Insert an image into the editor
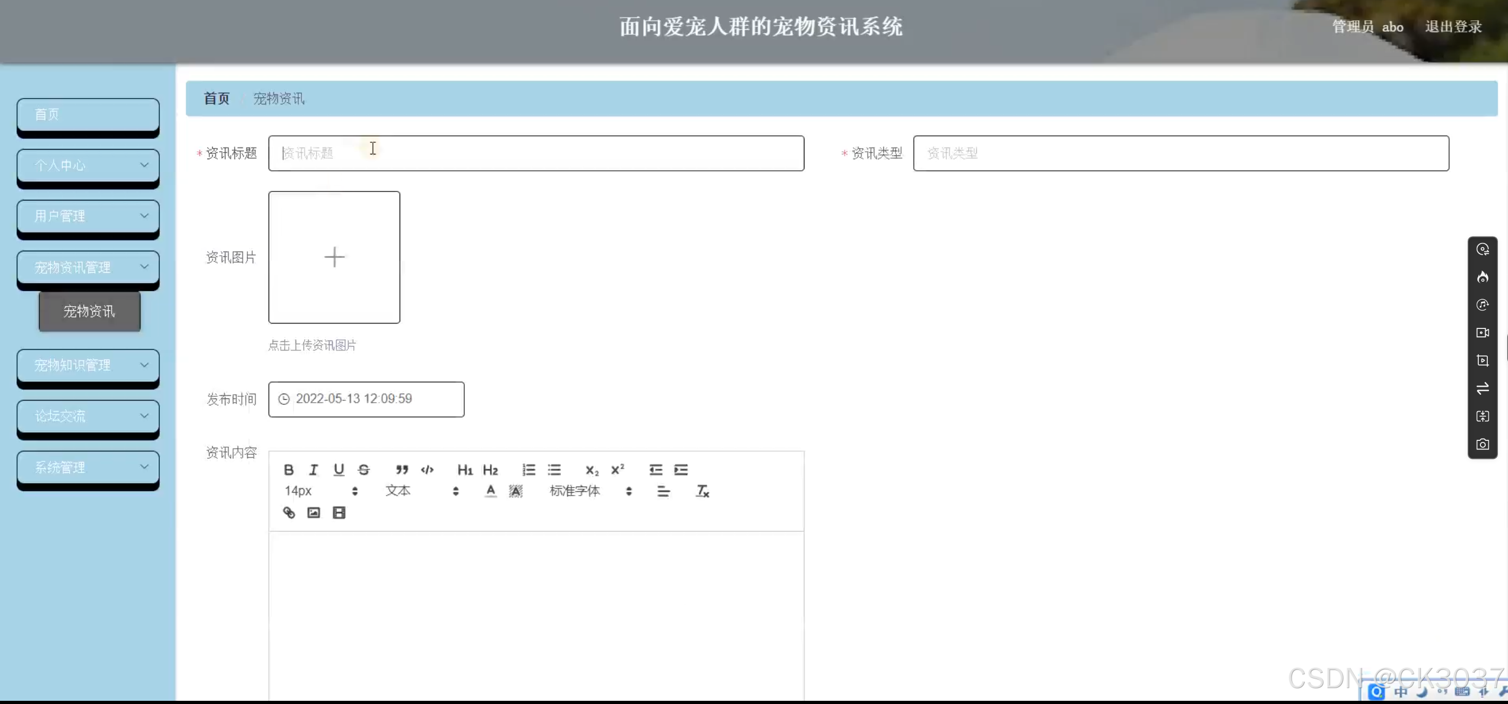This screenshot has height=704, width=1508. pos(314,512)
